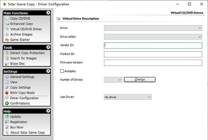Collapse the Tools panel
Screen dimensions: 208x140
pyautogui.click(x=48, y=47)
